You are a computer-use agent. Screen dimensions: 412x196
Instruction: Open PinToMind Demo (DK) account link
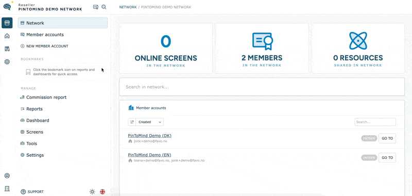click(x=149, y=136)
